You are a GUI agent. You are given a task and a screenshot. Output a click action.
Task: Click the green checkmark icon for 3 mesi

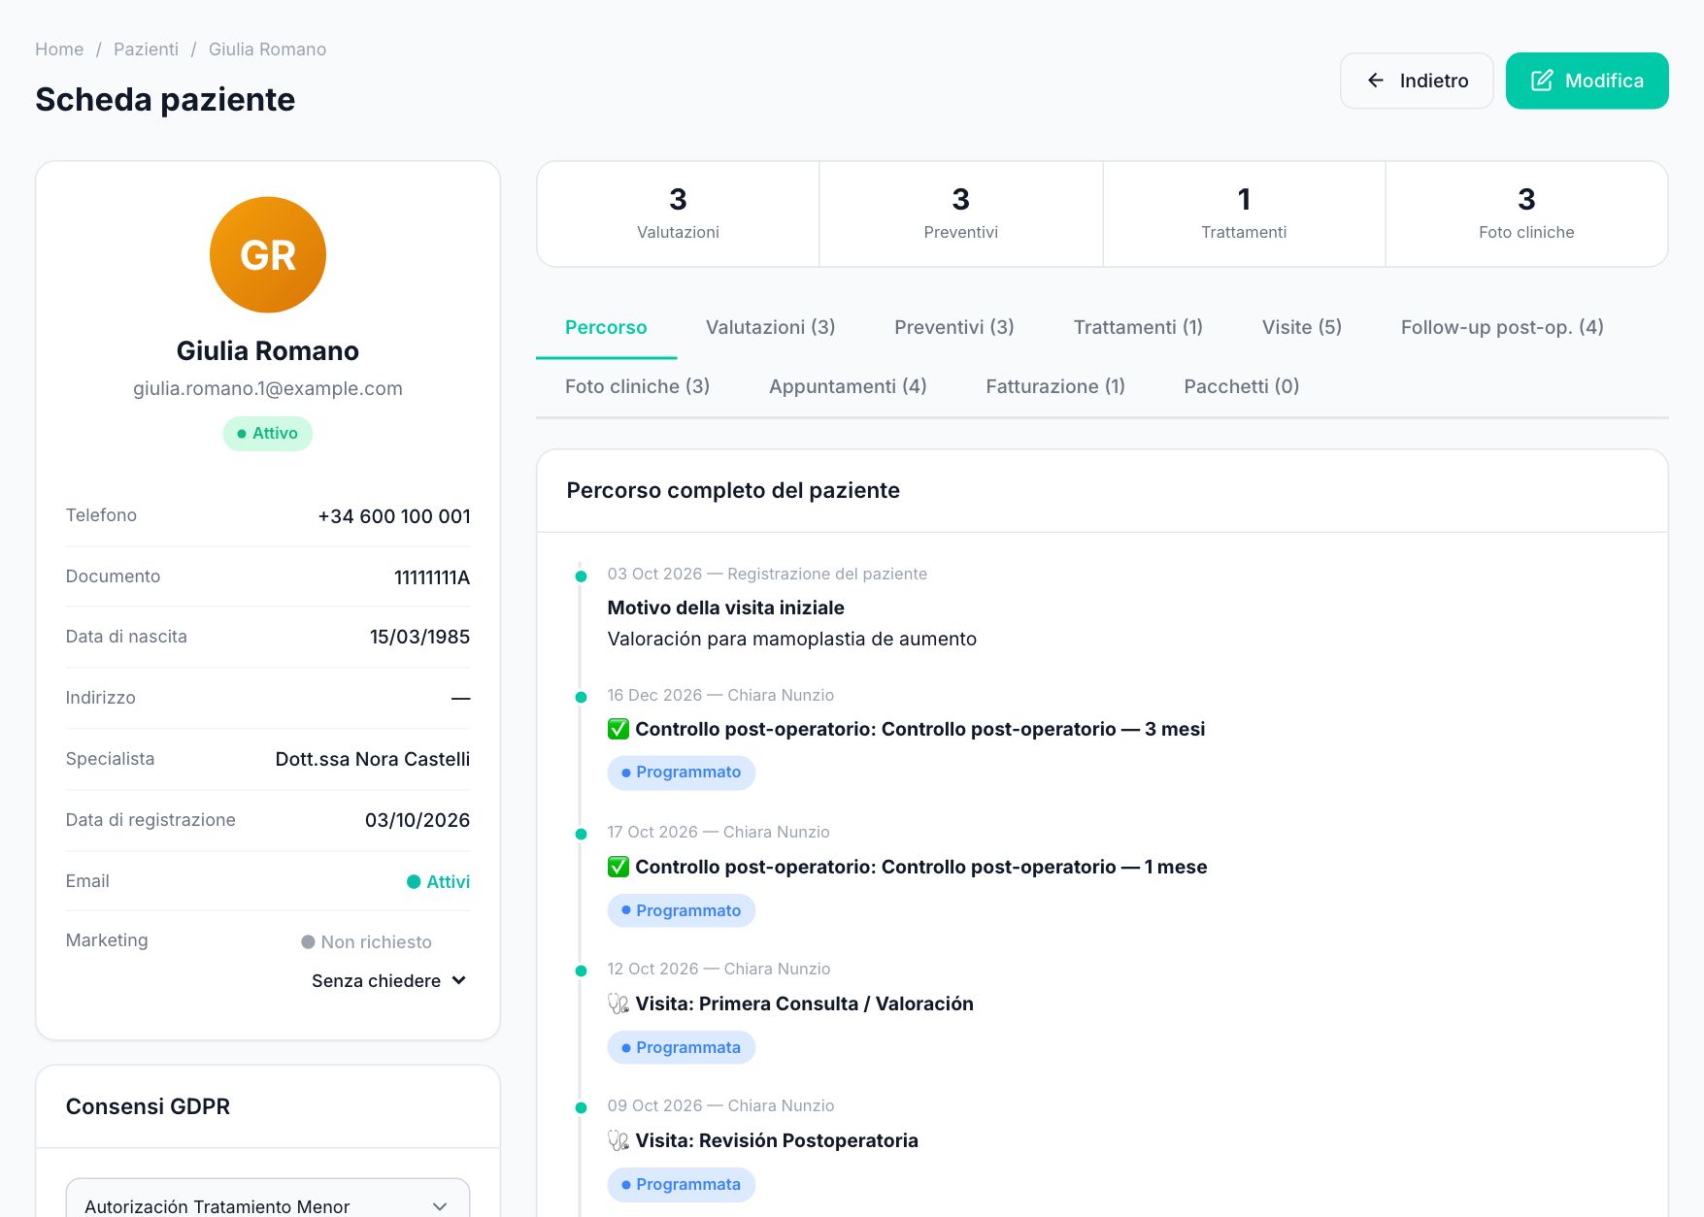[x=618, y=729]
